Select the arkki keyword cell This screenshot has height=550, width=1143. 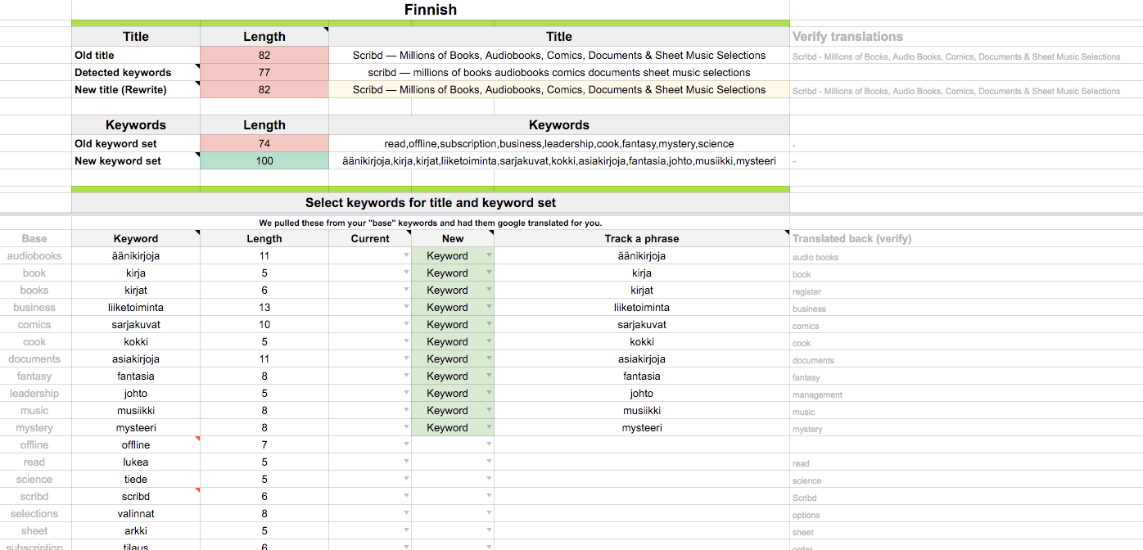click(x=136, y=530)
